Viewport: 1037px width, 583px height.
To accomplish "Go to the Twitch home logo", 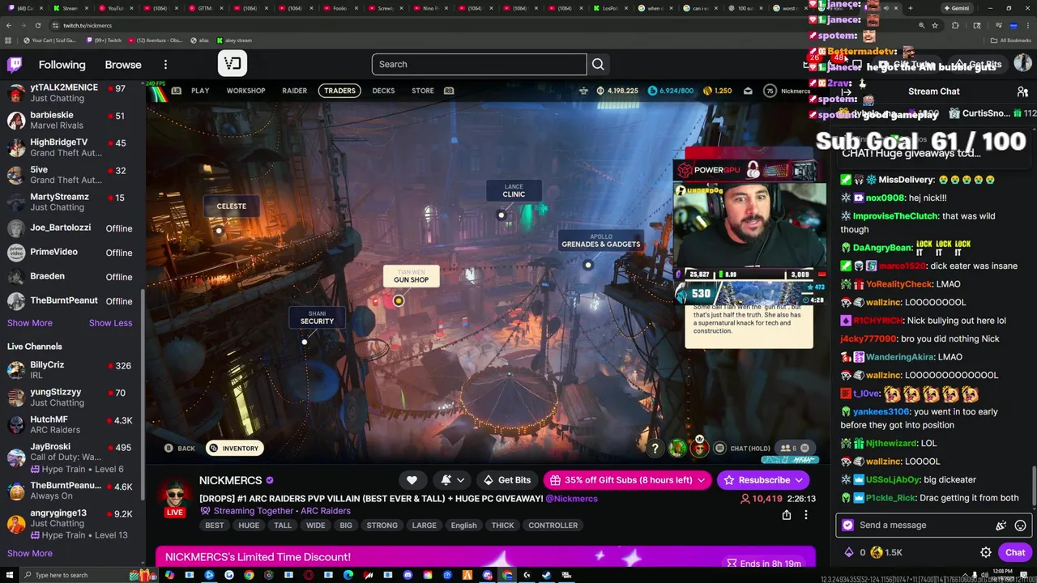I will (15, 65).
